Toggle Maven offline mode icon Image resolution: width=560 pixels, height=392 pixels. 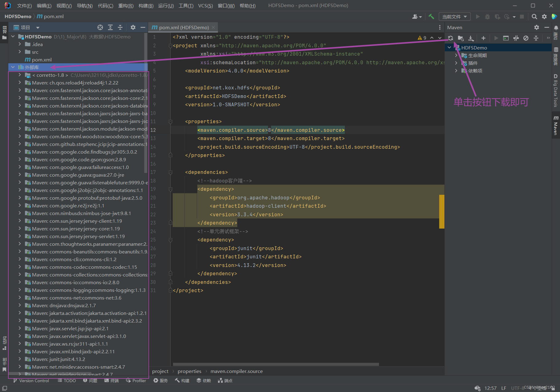coord(516,38)
